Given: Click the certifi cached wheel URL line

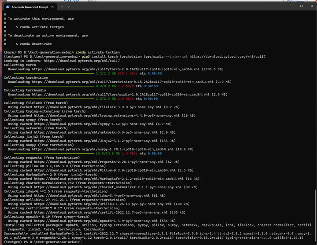Looking at the screenshot, I should [x=96, y=212].
